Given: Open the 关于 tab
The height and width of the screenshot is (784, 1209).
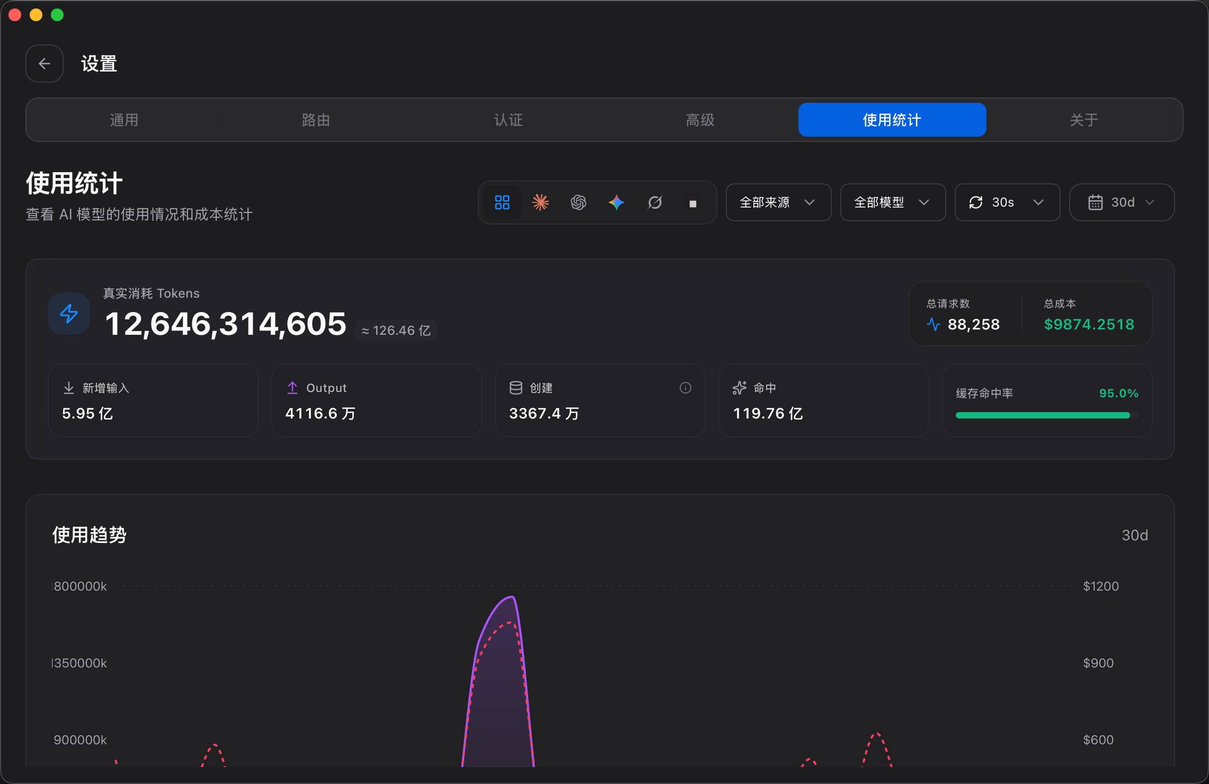Looking at the screenshot, I should pyautogui.click(x=1084, y=120).
